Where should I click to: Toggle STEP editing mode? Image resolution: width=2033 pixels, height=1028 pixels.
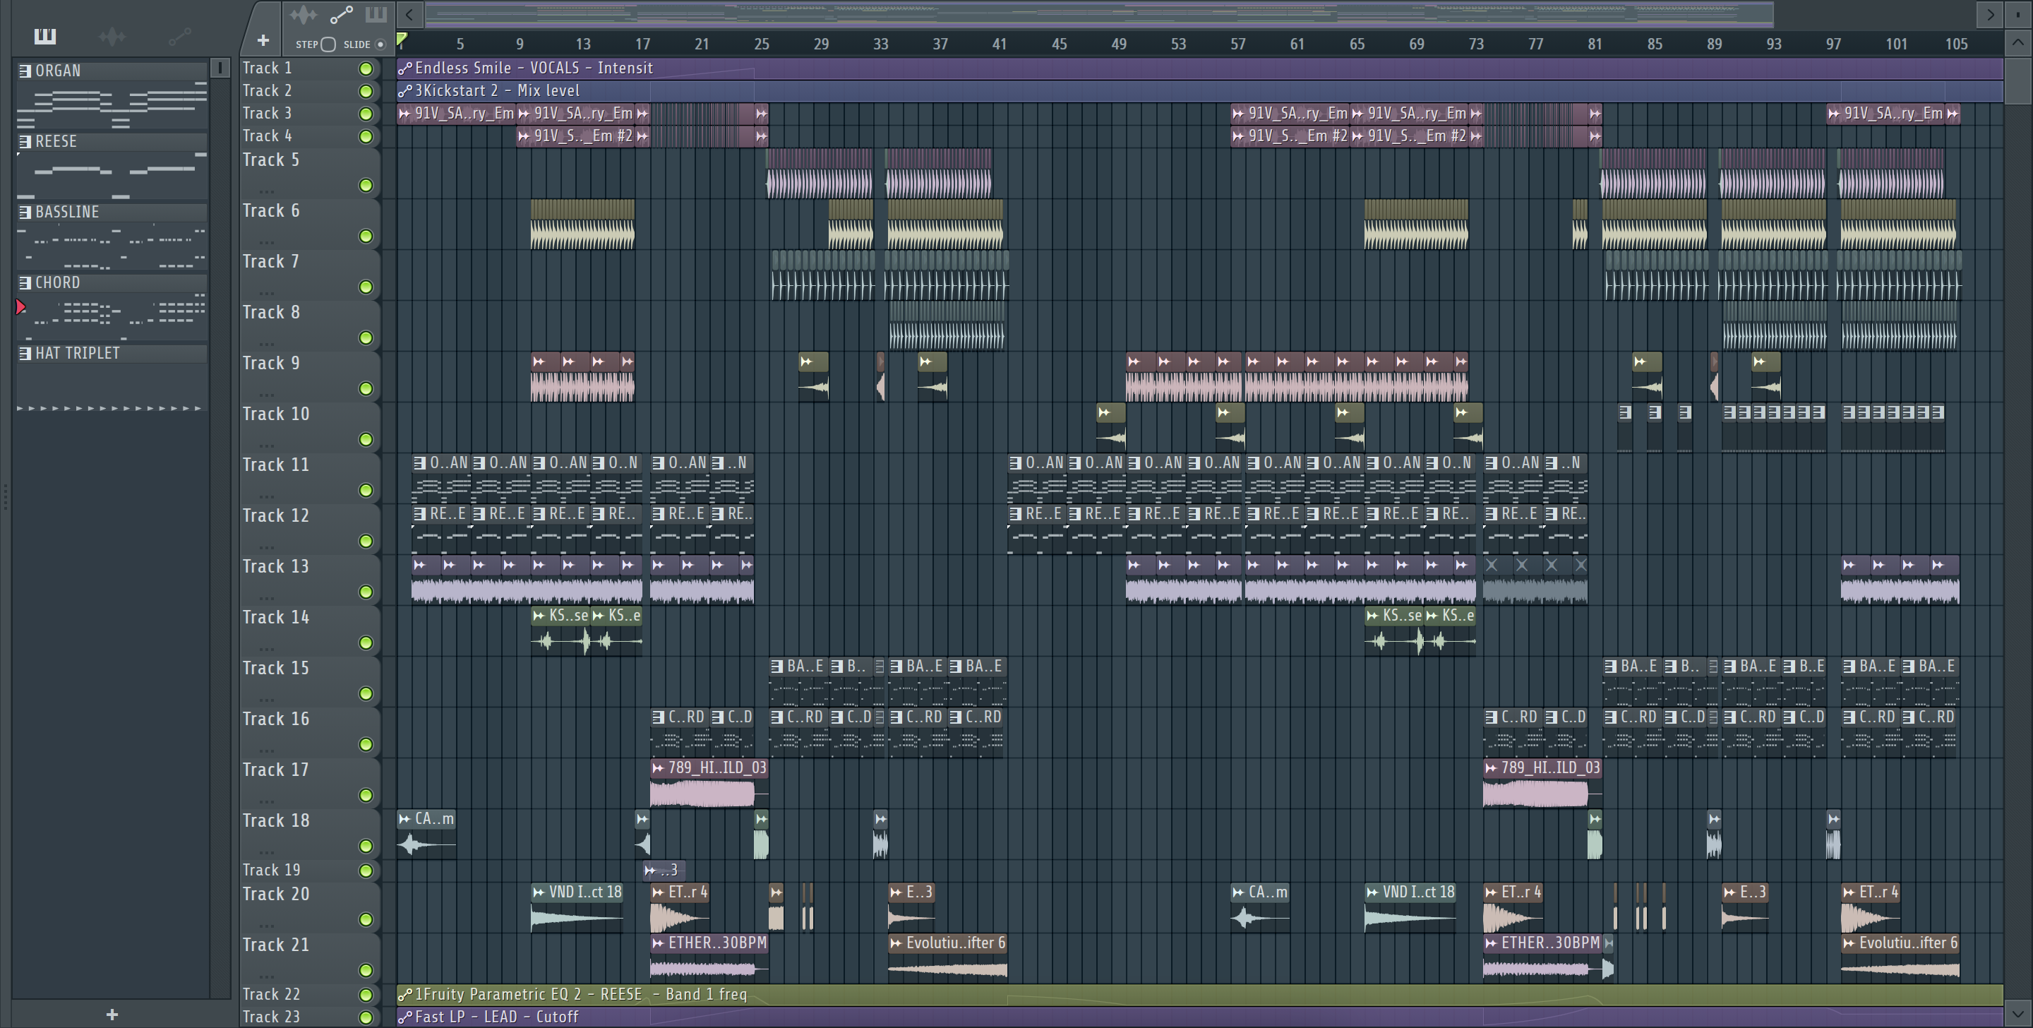(328, 44)
